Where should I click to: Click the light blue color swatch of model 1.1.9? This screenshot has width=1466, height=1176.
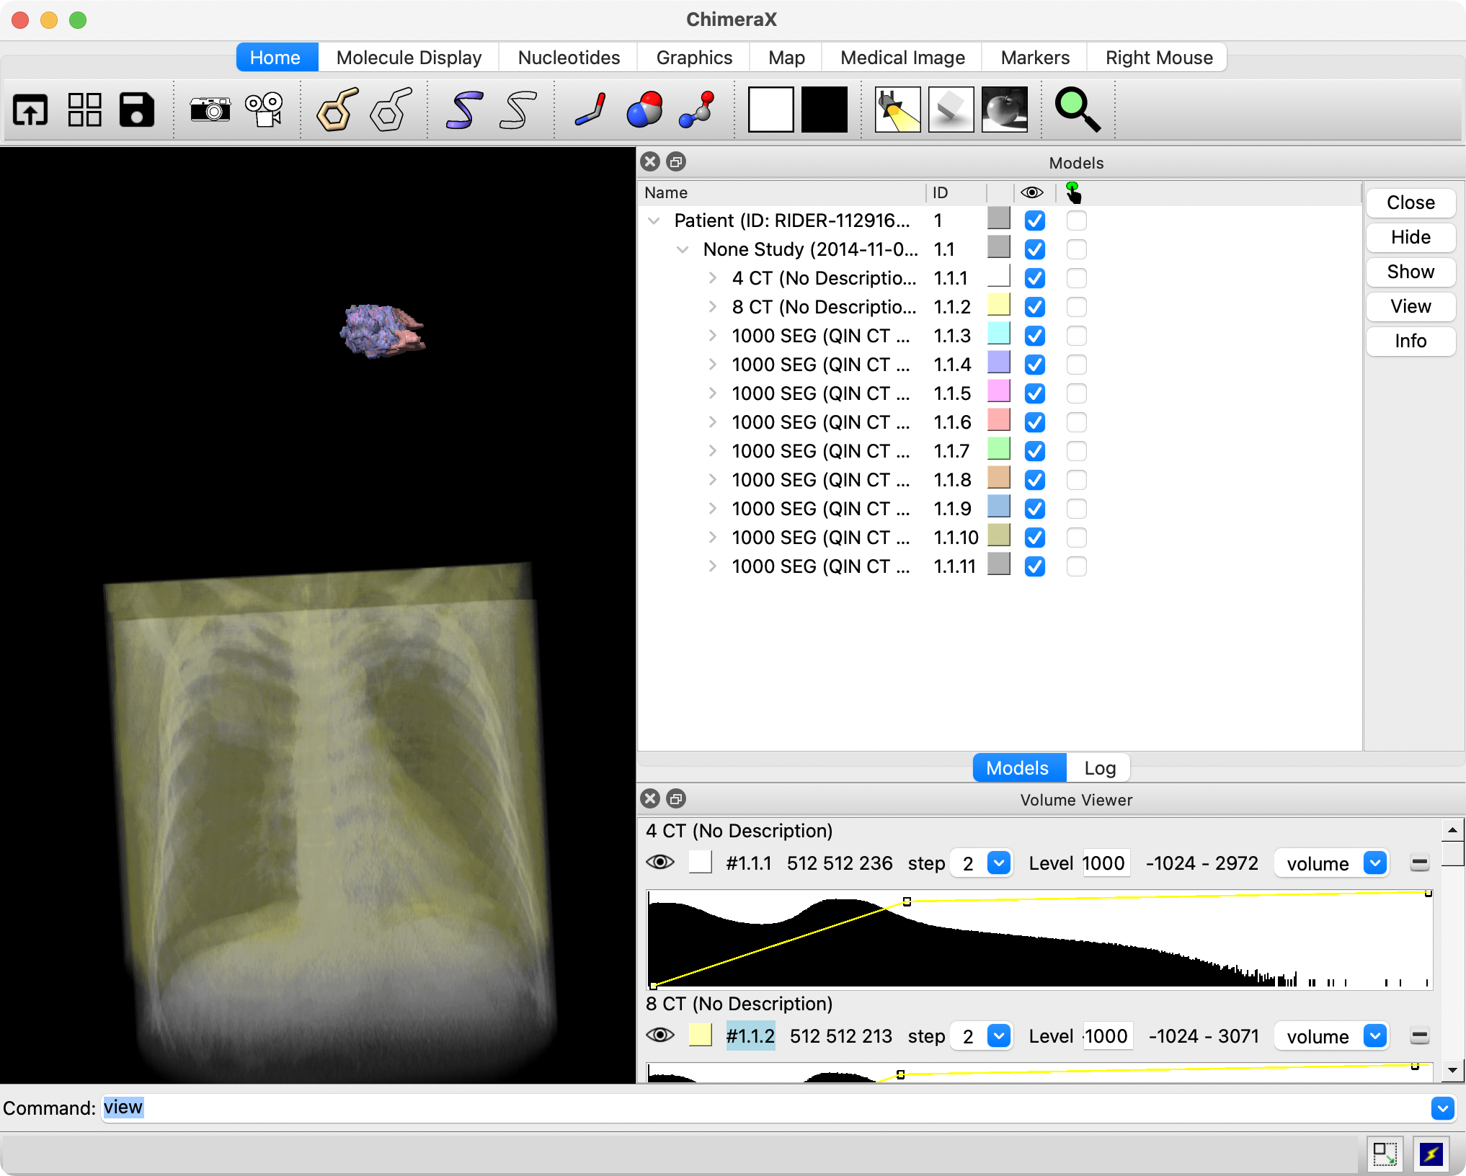[x=998, y=507]
